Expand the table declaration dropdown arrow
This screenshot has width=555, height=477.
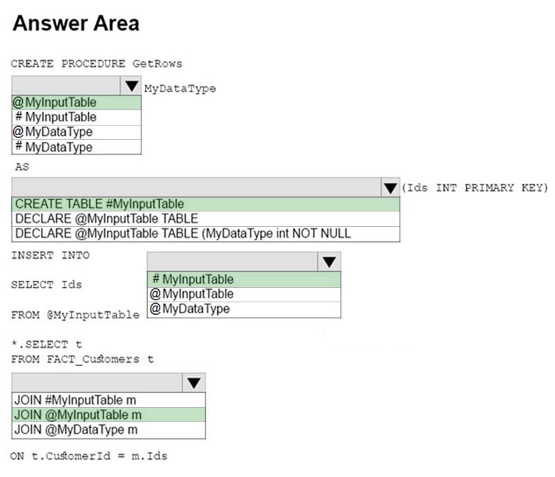point(391,188)
